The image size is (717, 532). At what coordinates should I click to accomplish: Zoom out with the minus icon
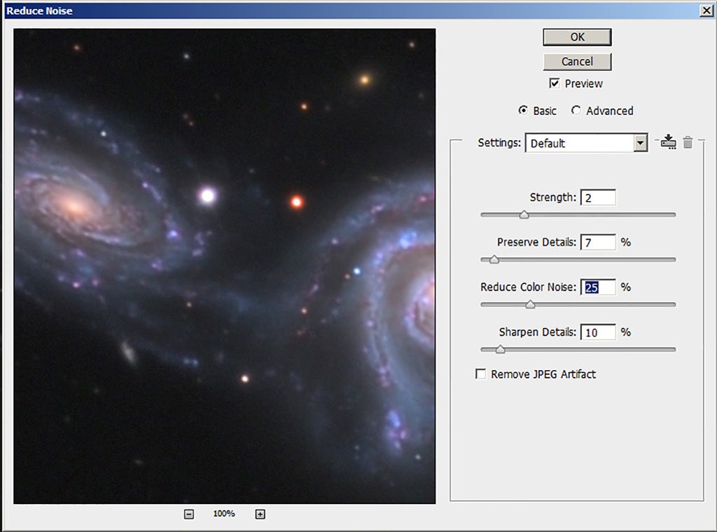click(189, 514)
